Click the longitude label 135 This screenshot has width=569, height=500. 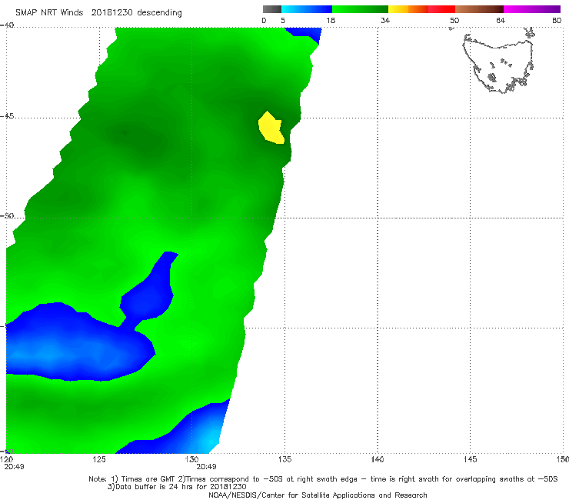(x=284, y=460)
